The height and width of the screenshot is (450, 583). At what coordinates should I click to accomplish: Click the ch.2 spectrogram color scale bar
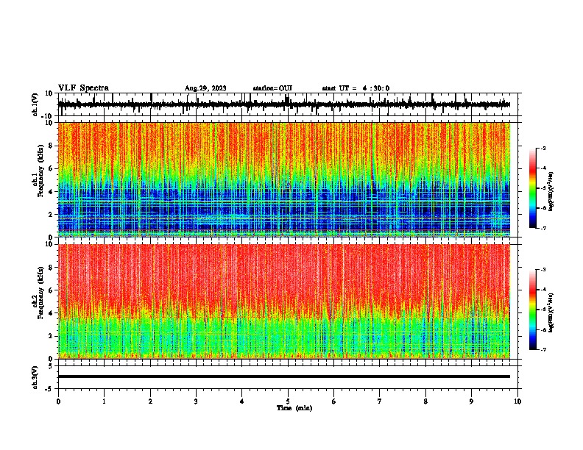[x=533, y=310]
